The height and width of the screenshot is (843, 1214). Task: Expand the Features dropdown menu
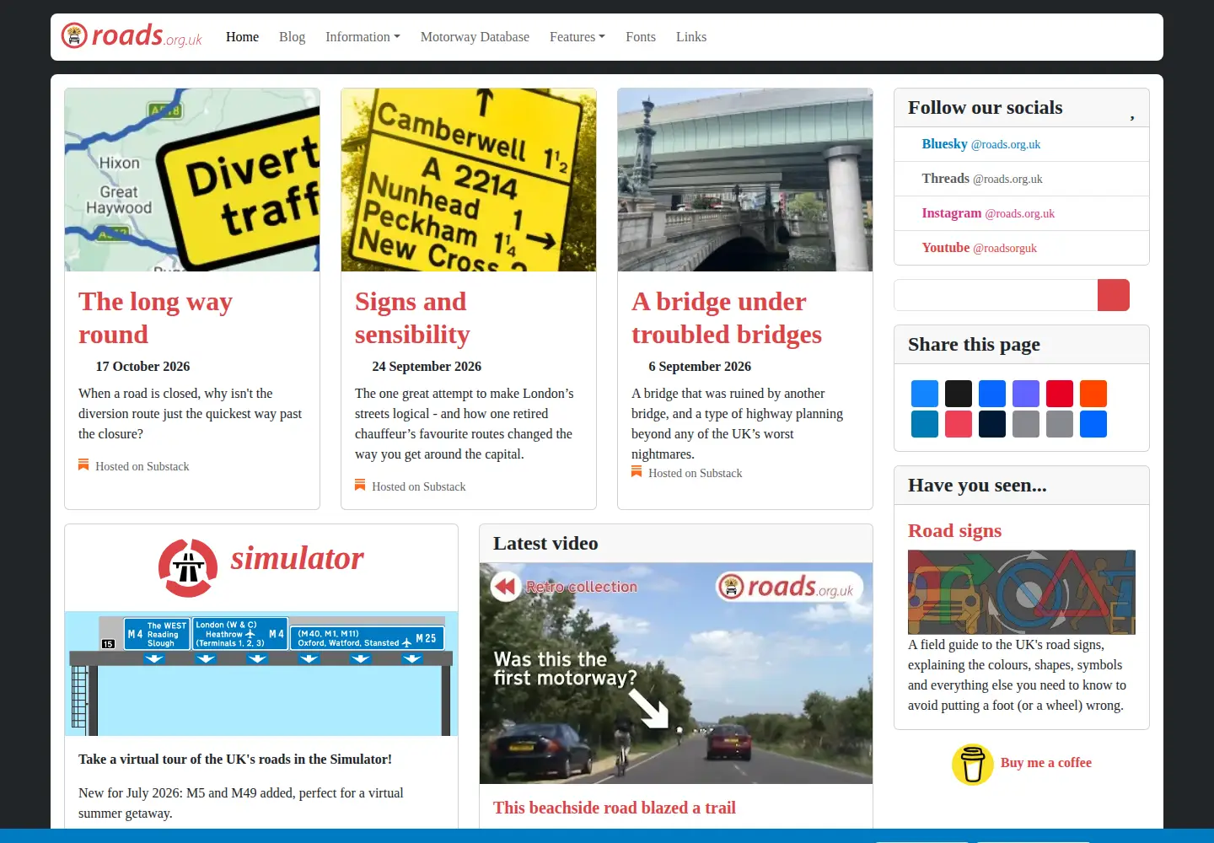[577, 37]
